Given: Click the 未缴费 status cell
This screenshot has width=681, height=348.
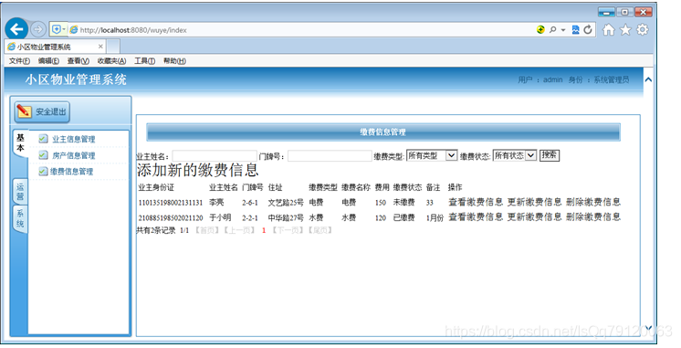Looking at the screenshot, I should tap(403, 203).
